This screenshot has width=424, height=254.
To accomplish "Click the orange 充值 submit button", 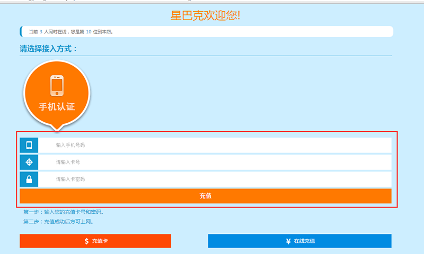I will pyautogui.click(x=206, y=196).
